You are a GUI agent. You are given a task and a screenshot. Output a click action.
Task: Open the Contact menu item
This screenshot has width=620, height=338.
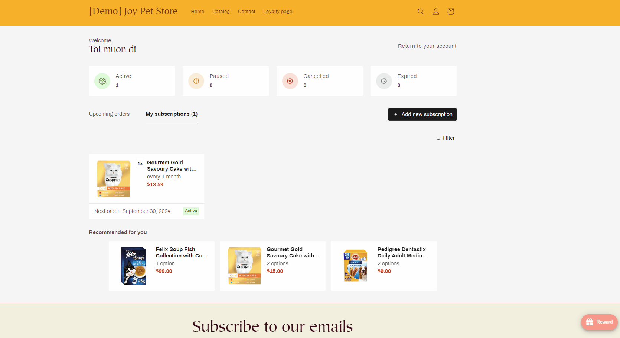247,12
